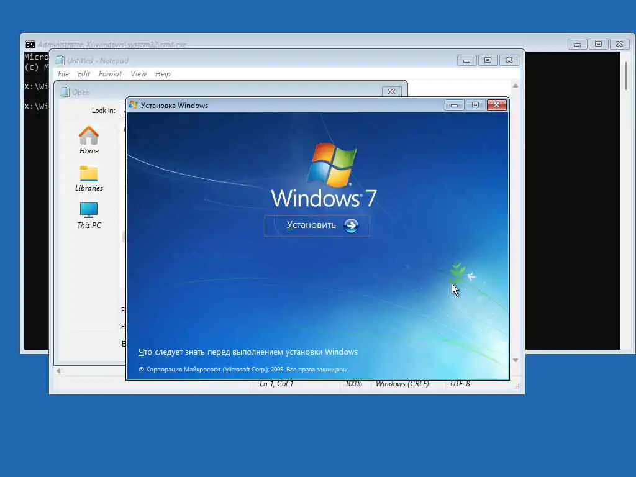The height and width of the screenshot is (477, 636).
Task: Click 'Windows (CRLF)' in status bar
Action: pos(402,384)
